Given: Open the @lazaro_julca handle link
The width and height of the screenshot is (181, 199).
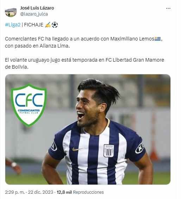Looking at the screenshot, I should click(x=34, y=14).
